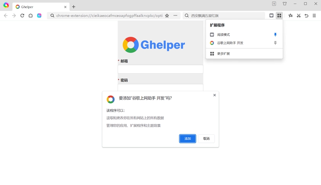Close the add-extension dialog
Screen dimensions: 321x185
click(215, 95)
